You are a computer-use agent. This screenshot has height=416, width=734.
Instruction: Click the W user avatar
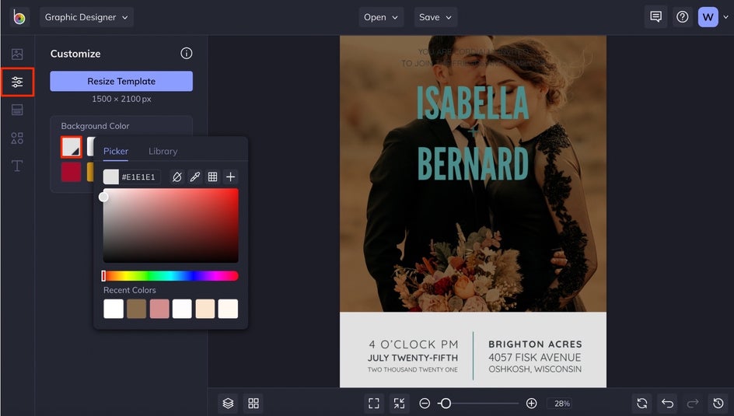(708, 17)
